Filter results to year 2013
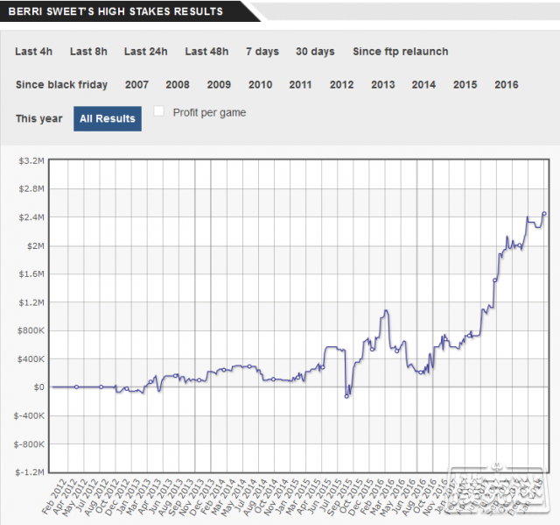 (383, 85)
